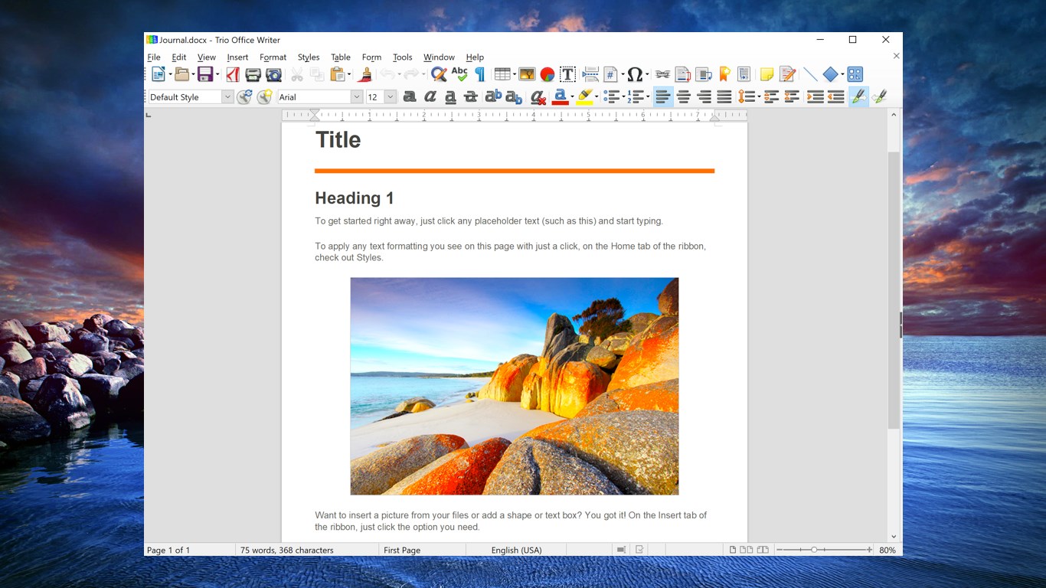Expand the paragraph style dropdown
Screen dimensions: 1046x588
[227, 96]
